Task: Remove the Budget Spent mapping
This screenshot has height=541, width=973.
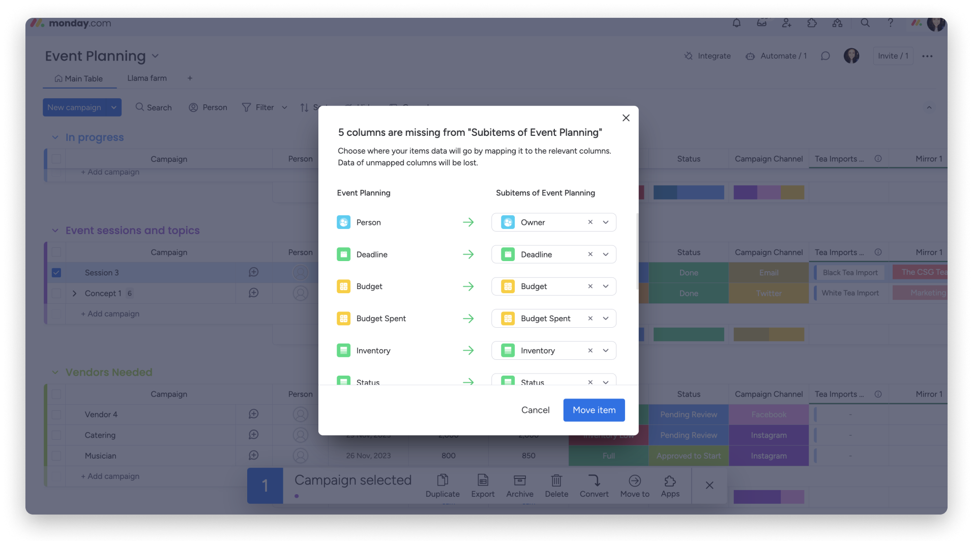Action: coord(591,319)
